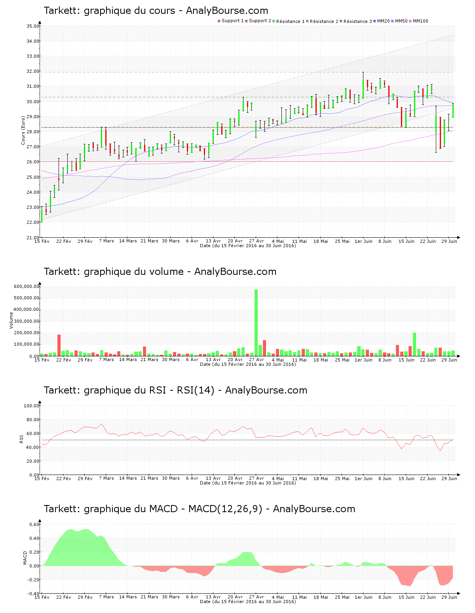This screenshot has width=475, height=613.
Task: Click the tallest volume bar at 27 Avr
Action: (x=256, y=323)
